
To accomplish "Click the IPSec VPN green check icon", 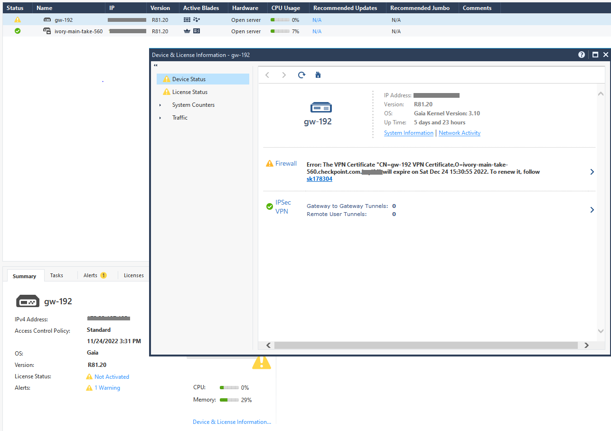I will click(x=270, y=206).
